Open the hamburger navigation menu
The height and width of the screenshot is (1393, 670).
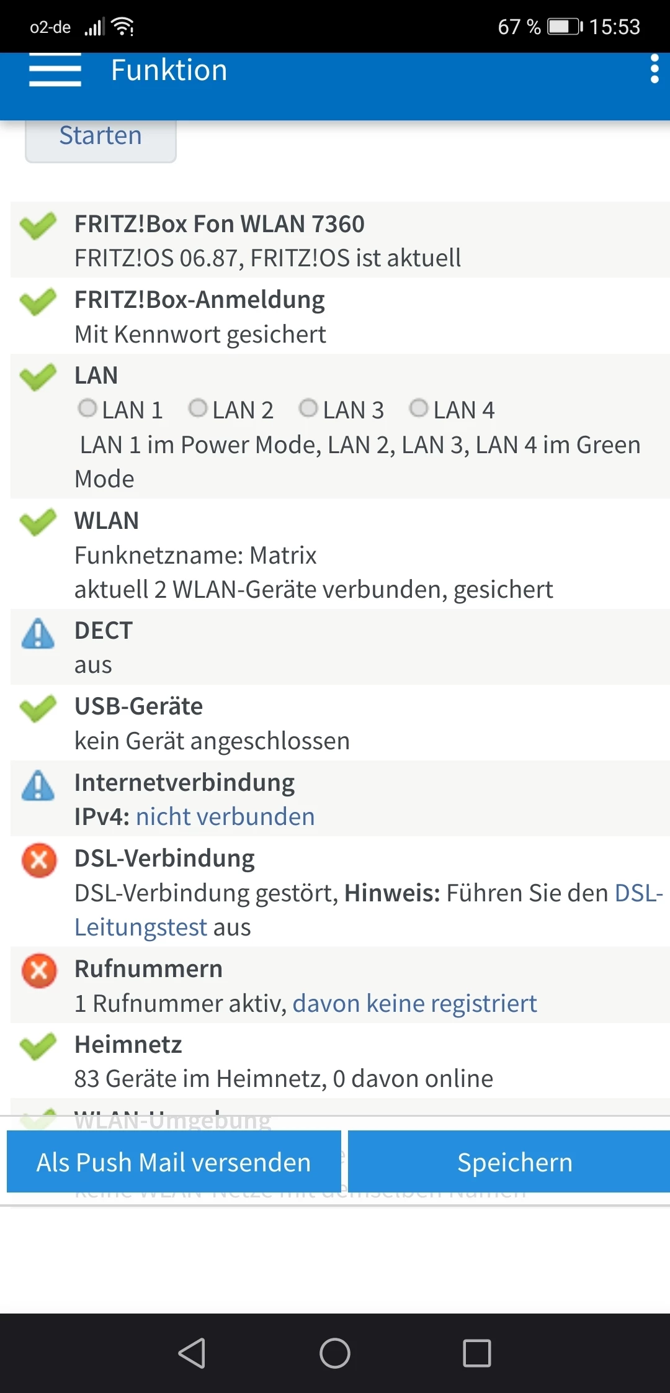(x=55, y=70)
